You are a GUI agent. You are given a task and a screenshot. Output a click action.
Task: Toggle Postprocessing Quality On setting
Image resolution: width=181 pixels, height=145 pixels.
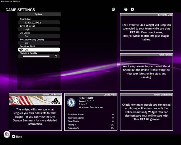point(39,43)
